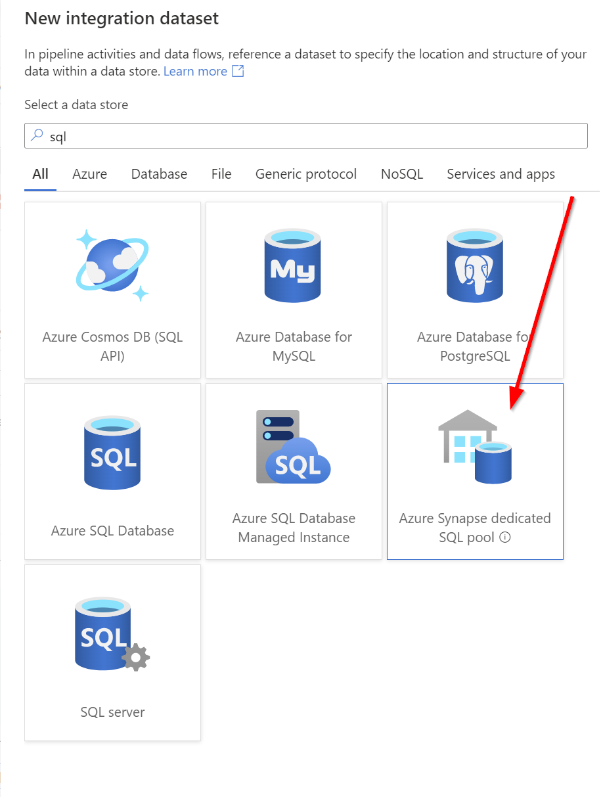The image size is (603, 797).
Task: Show the NoSQL tab
Action: (402, 174)
